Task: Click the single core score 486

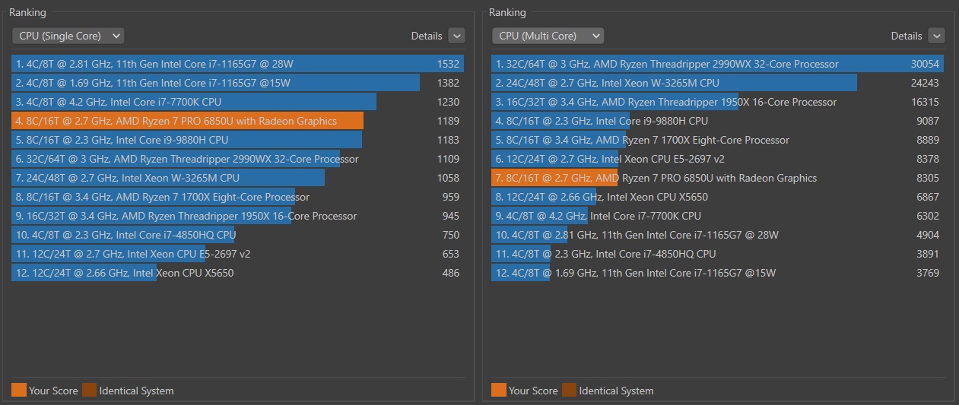Action: pos(451,273)
